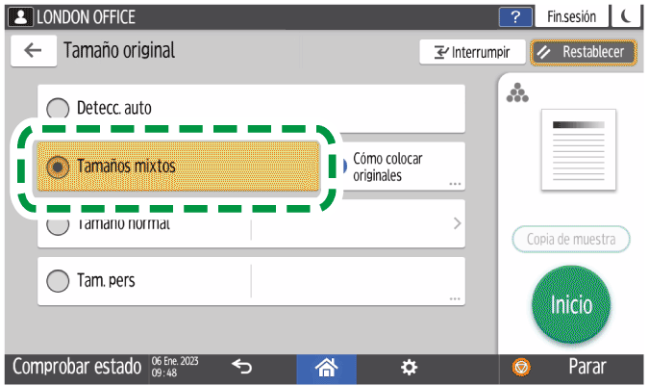Viewport: 649px width, 386px height.
Task: Select the Detecc. auto radio option
Action: point(59,109)
